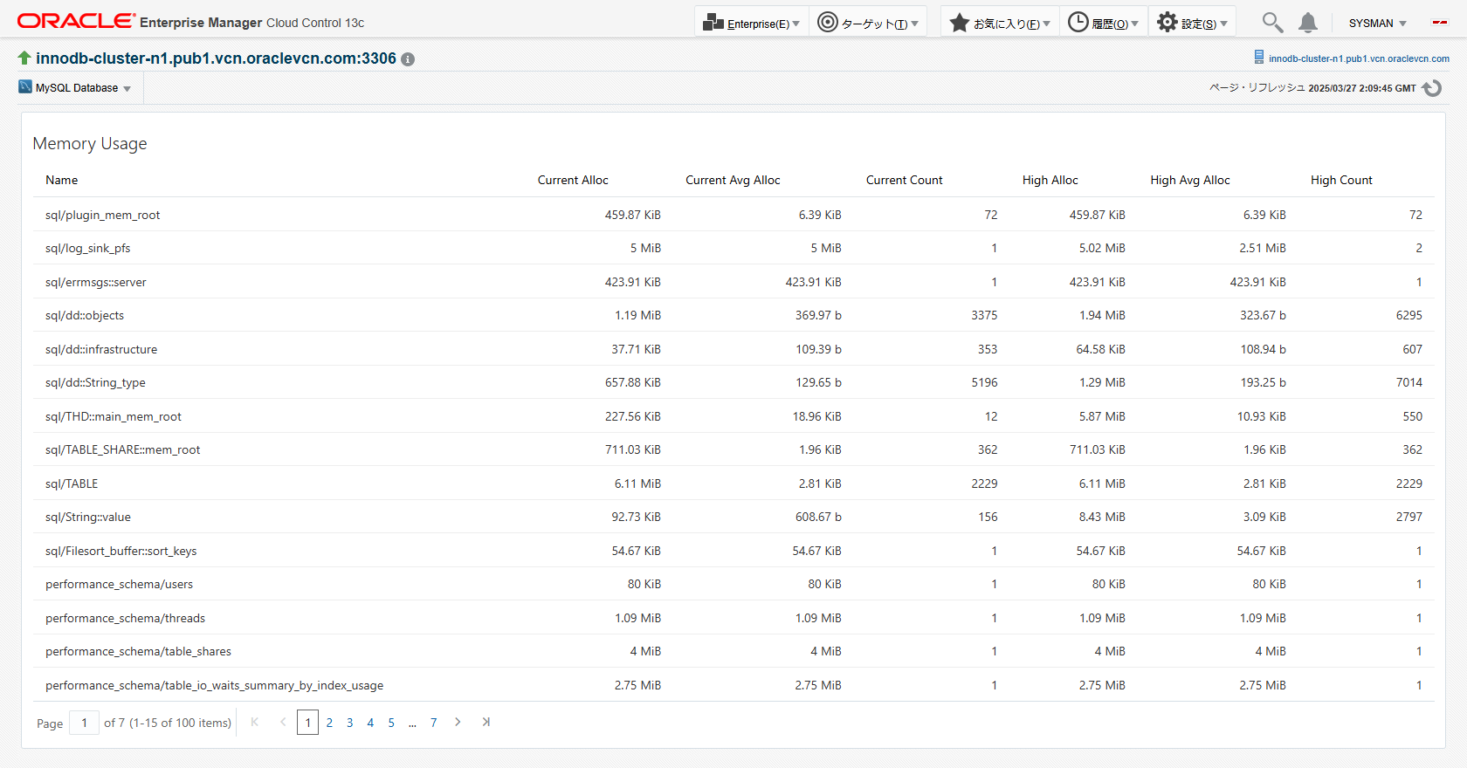1467x768 pixels.
Task: Select the sql/dd::String_type row name
Action: tap(96, 383)
